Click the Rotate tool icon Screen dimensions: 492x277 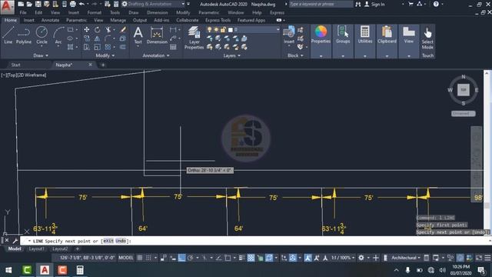click(x=98, y=29)
